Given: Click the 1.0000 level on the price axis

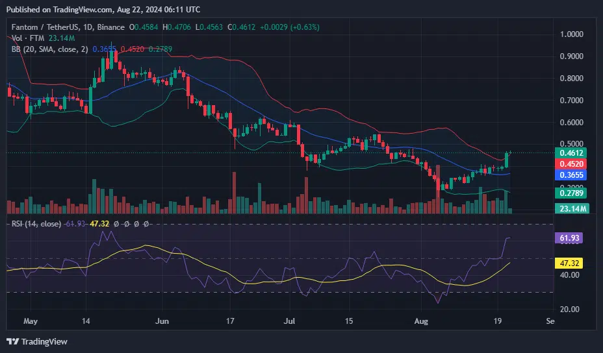Looking at the screenshot, I should [572, 34].
